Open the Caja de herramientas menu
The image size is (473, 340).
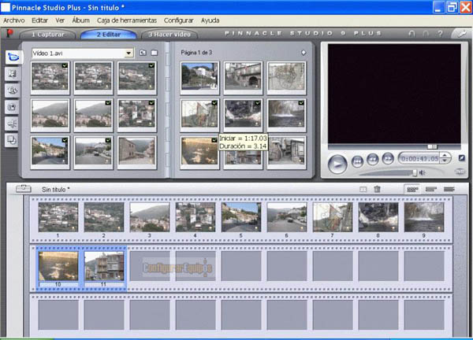tap(127, 20)
